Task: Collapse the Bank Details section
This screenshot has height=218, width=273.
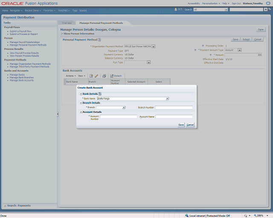Action: coord(81,94)
